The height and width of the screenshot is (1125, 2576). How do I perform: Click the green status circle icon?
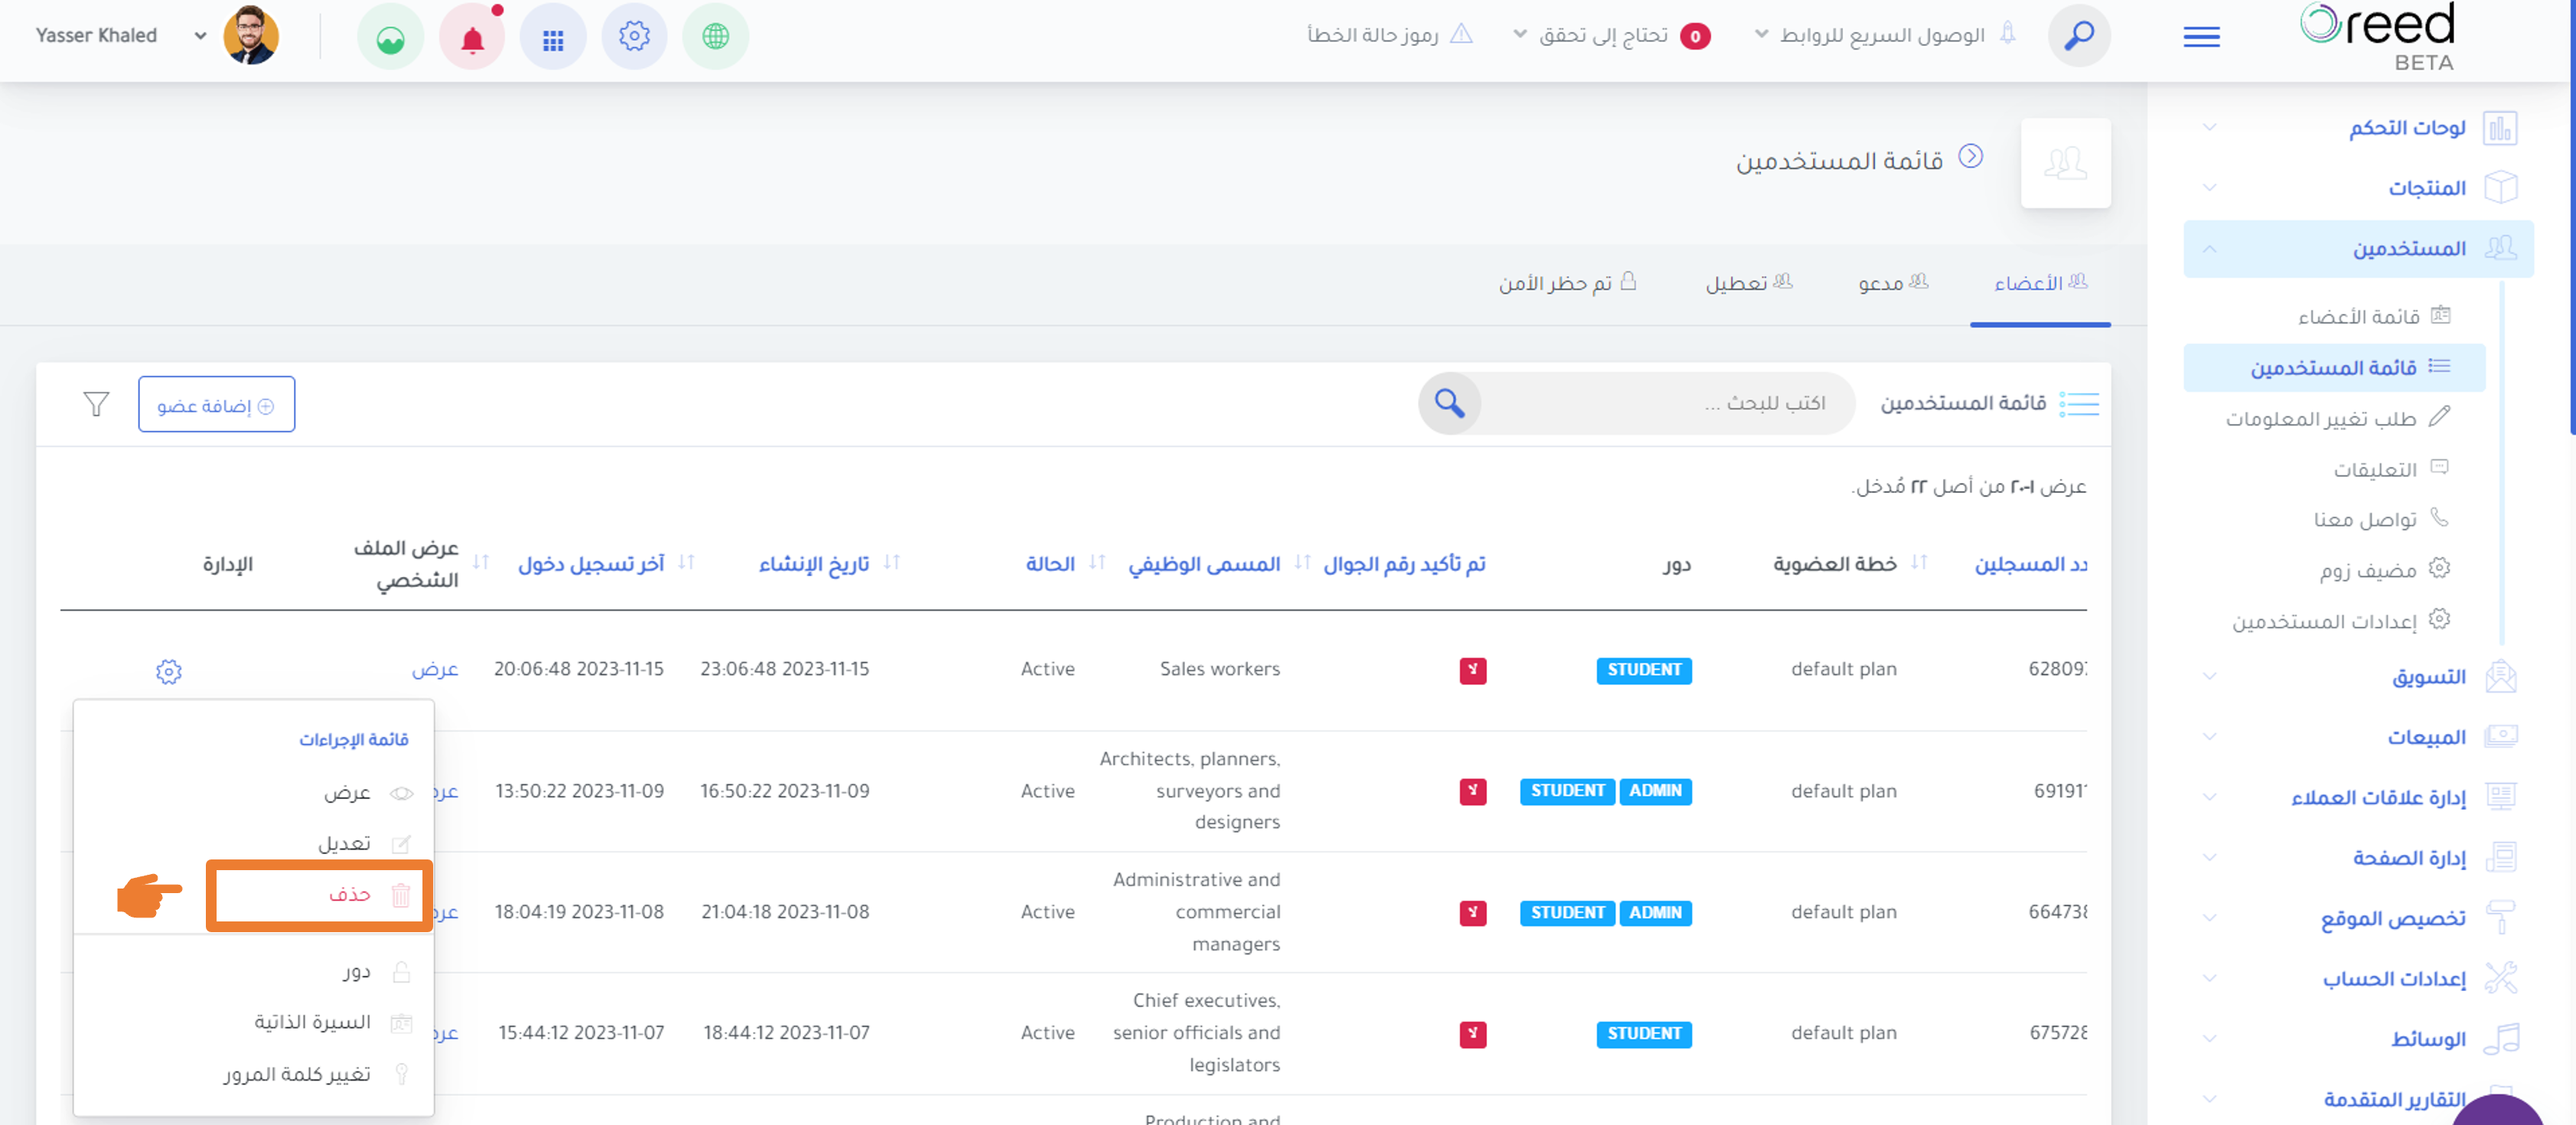(x=390, y=39)
